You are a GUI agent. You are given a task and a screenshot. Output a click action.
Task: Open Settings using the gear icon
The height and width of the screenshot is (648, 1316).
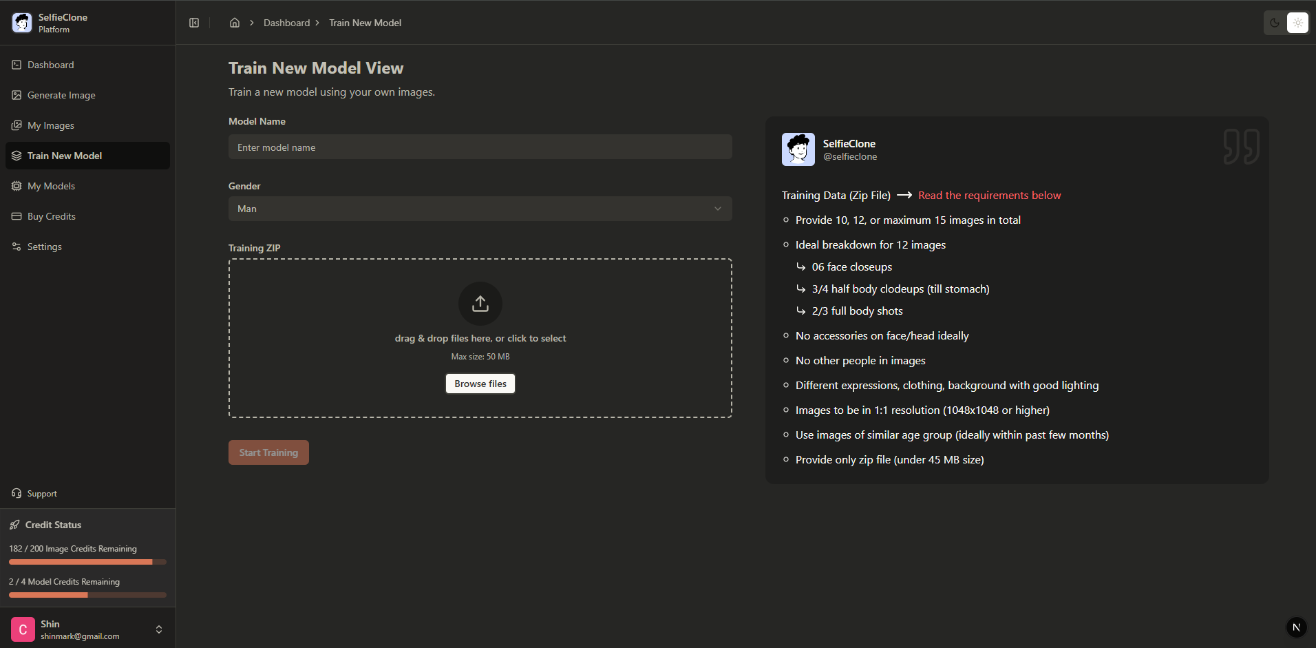point(16,247)
